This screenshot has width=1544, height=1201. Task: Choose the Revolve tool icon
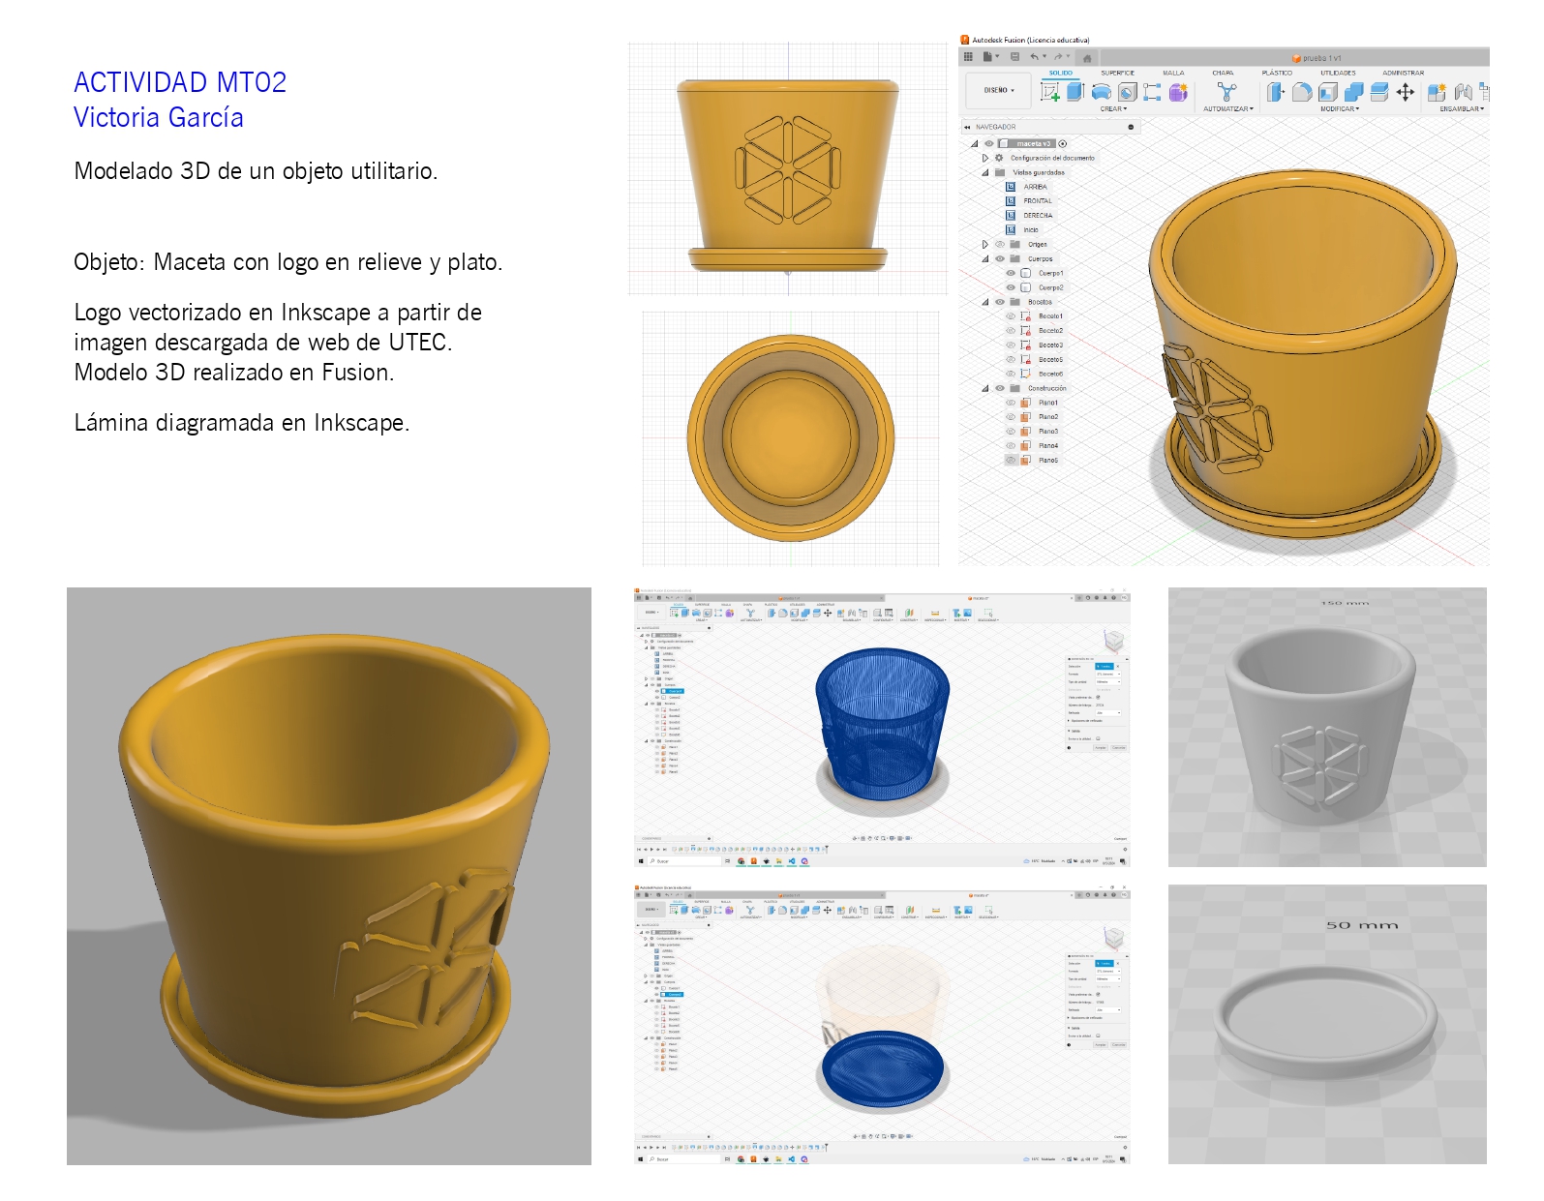click(1102, 92)
